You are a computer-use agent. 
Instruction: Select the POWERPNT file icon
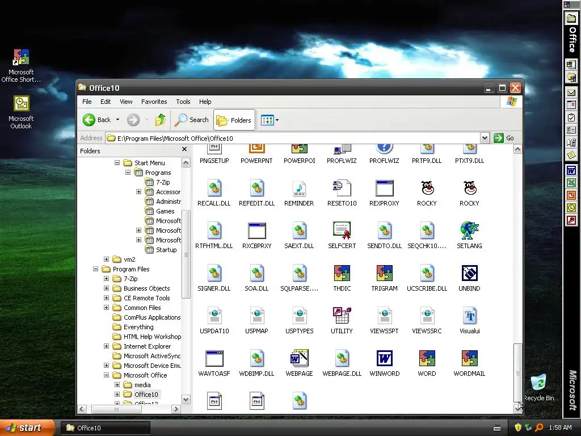[256, 149]
